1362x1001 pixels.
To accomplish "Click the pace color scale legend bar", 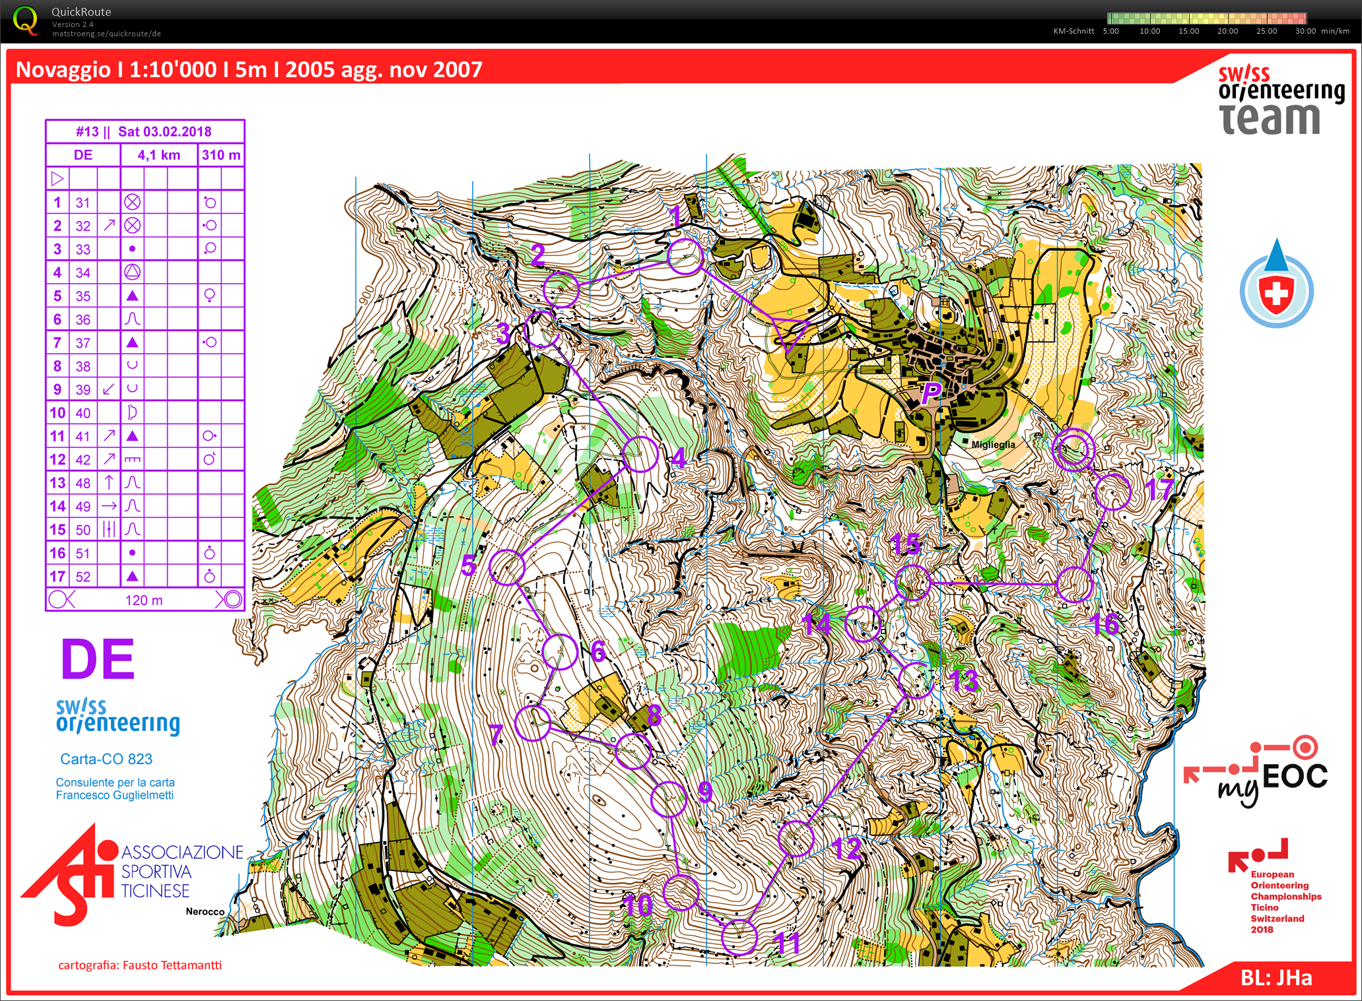I will [x=1206, y=18].
